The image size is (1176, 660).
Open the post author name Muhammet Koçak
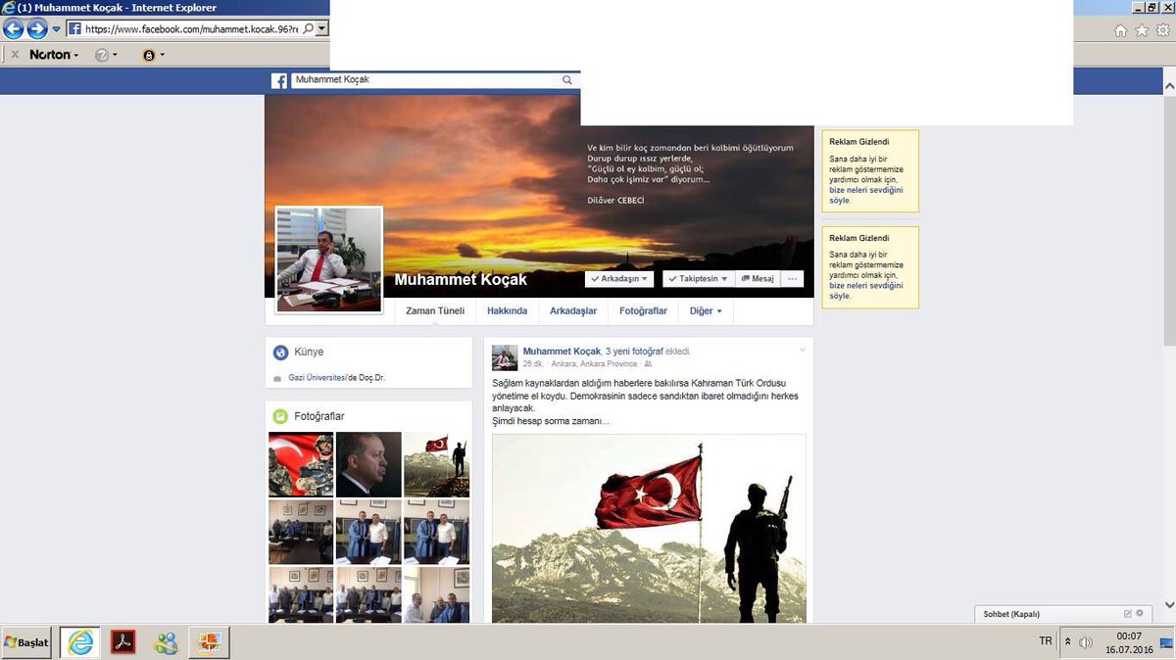(562, 351)
